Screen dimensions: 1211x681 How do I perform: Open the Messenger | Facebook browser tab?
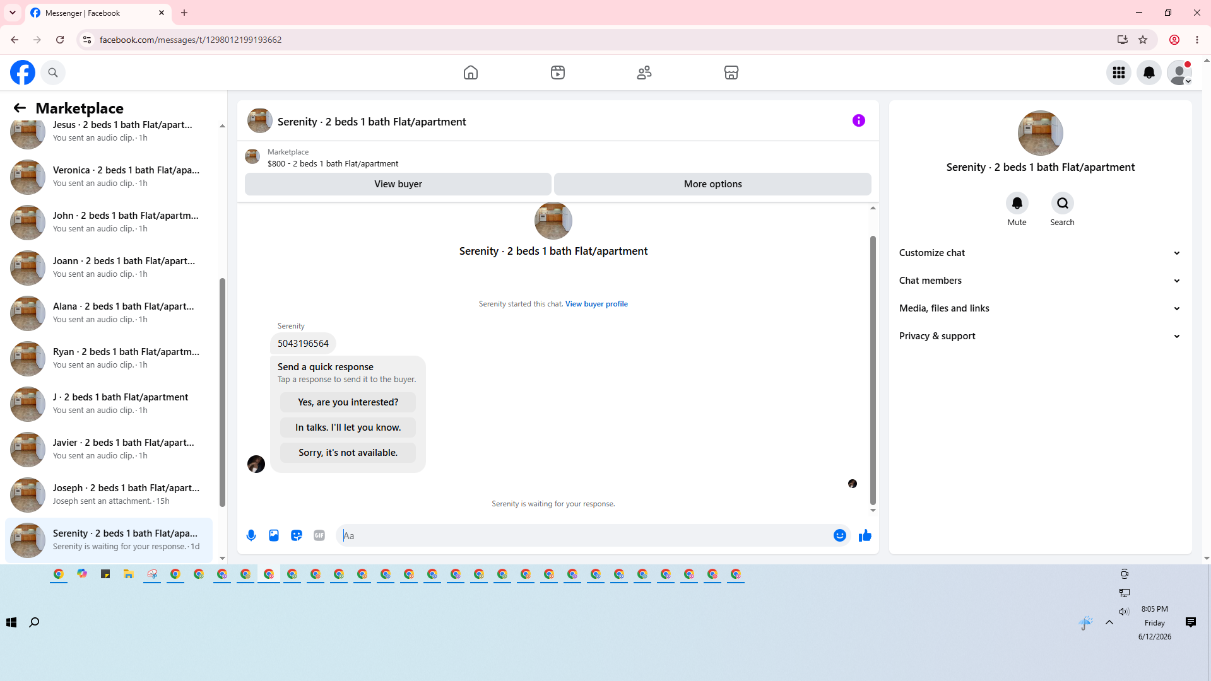click(98, 13)
